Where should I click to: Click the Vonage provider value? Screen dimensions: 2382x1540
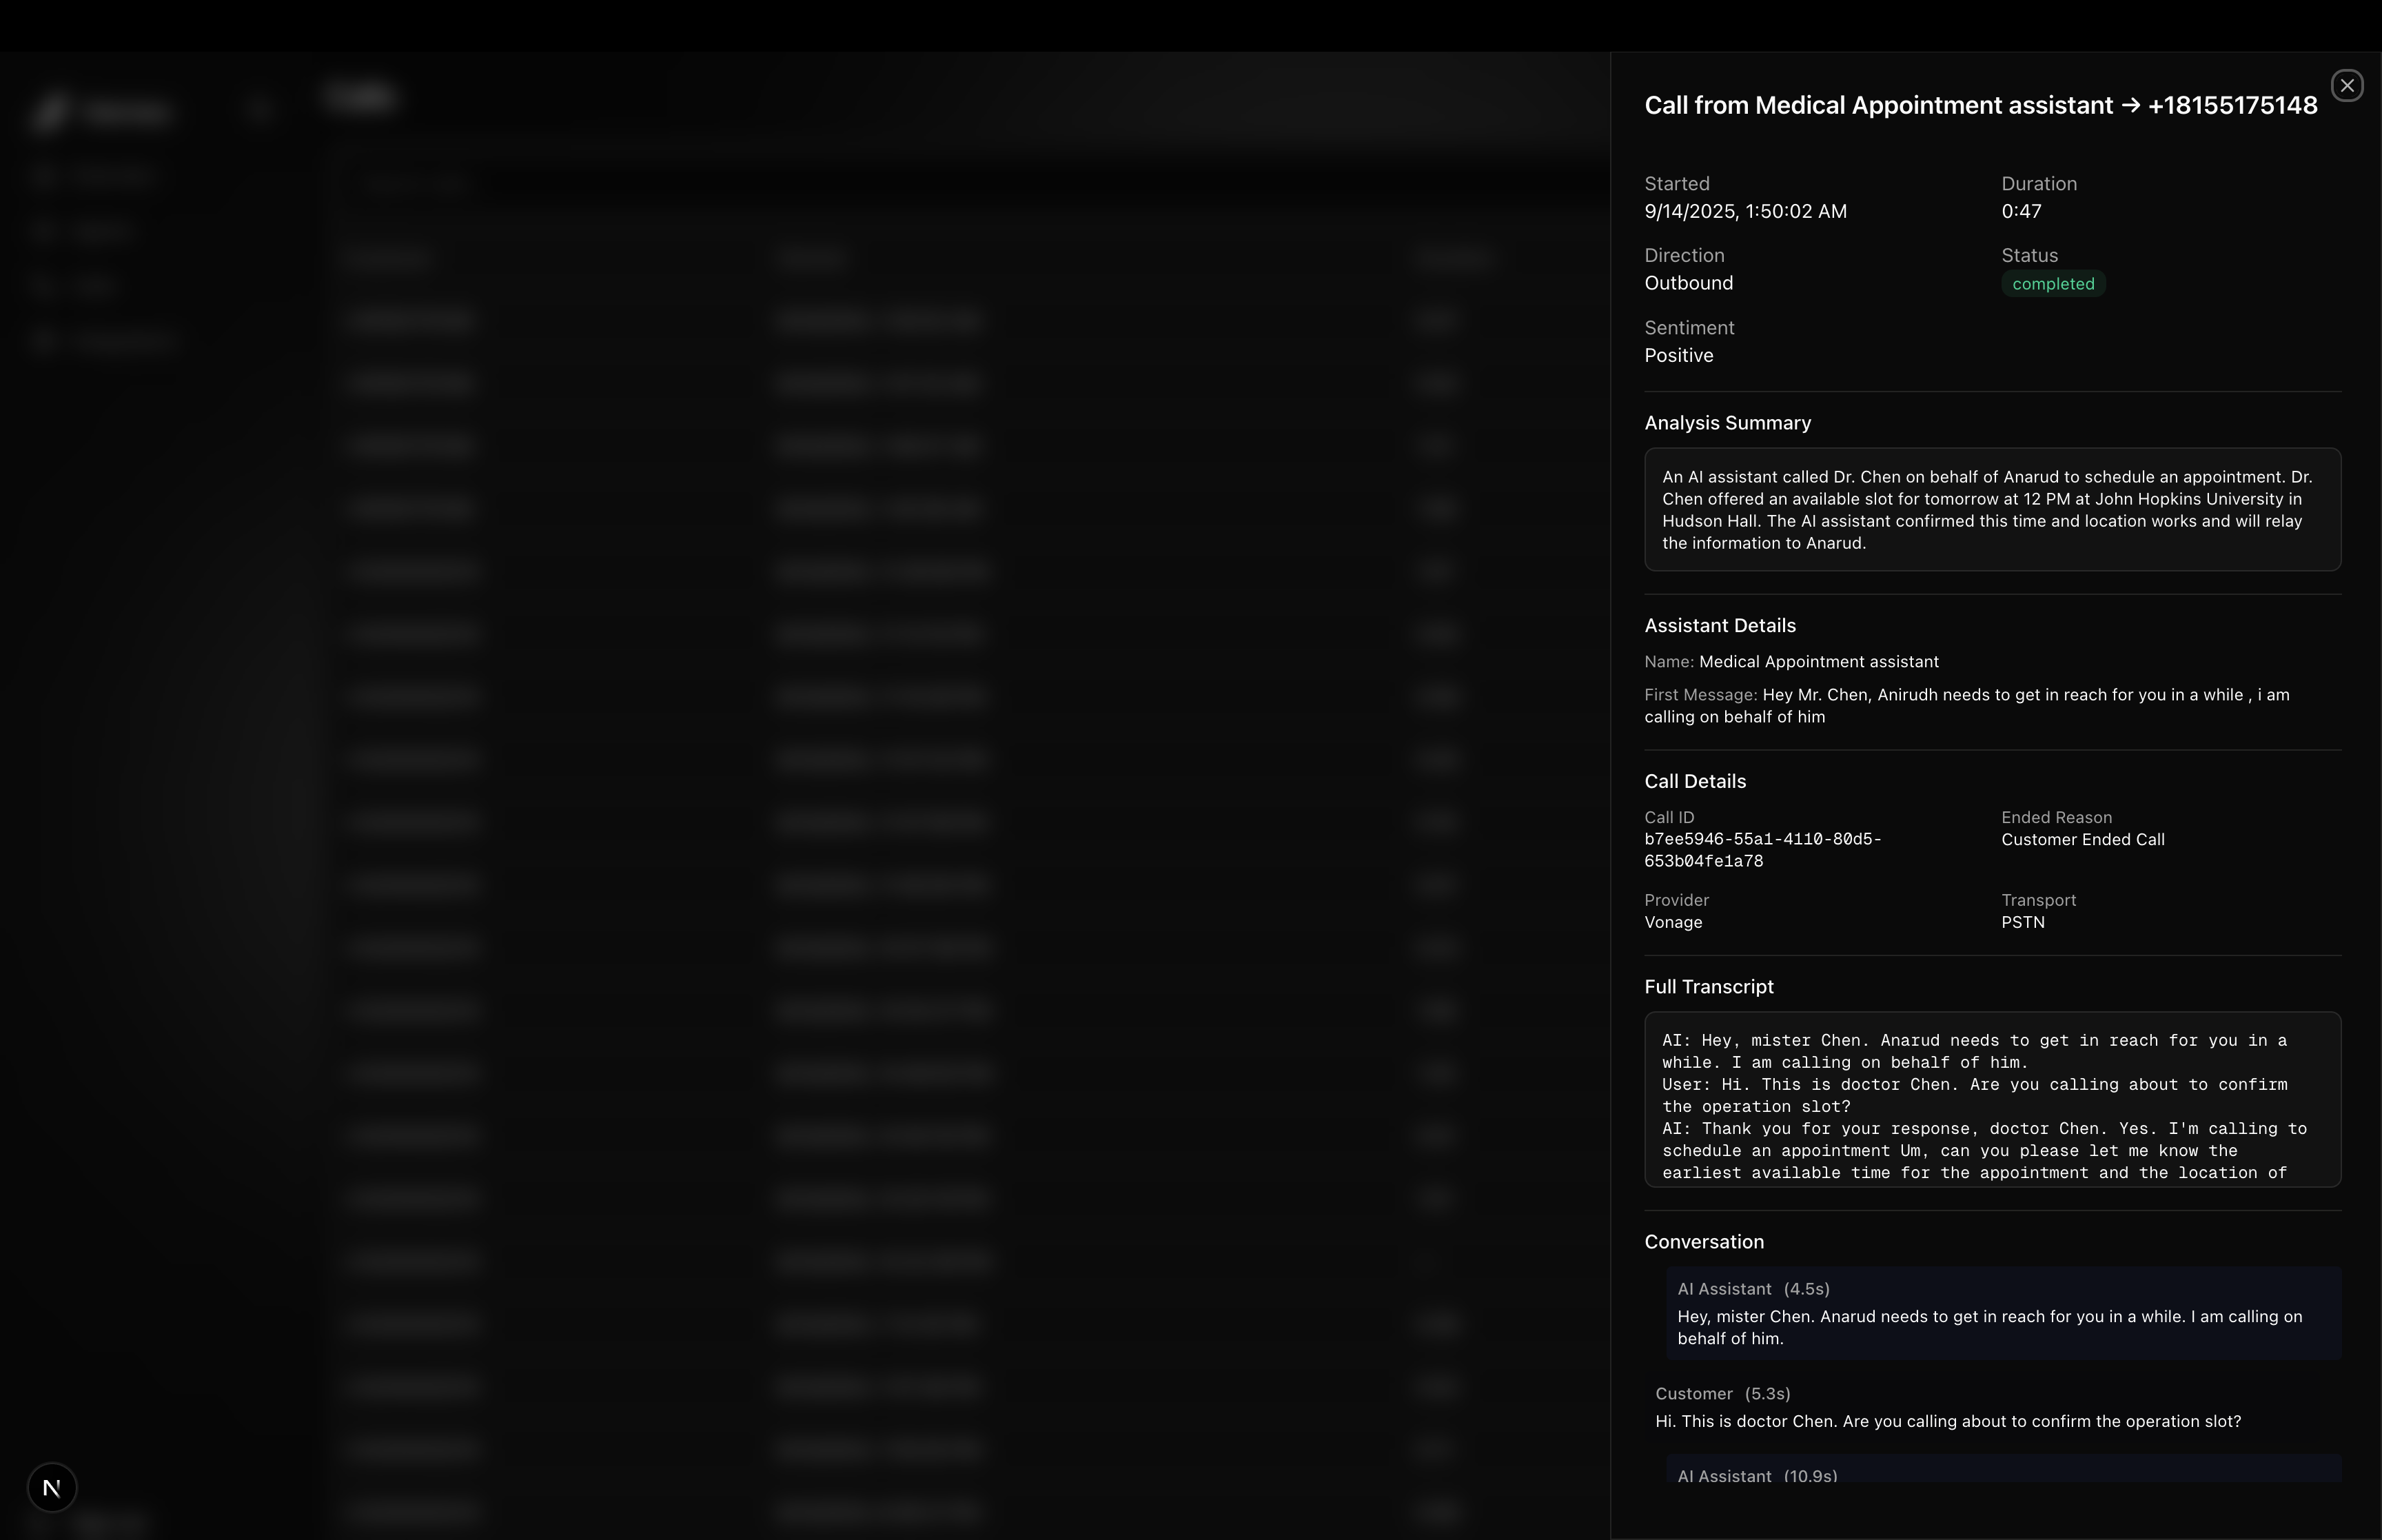[x=1672, y=922]
